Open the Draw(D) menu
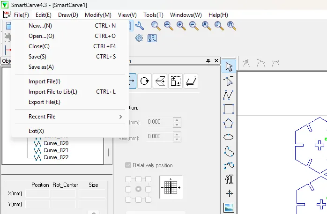This screenshot has height=214, width=327. 68,15
